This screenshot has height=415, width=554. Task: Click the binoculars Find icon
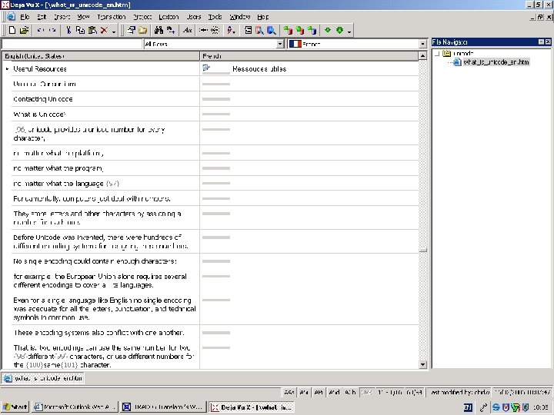coord(159,30)
